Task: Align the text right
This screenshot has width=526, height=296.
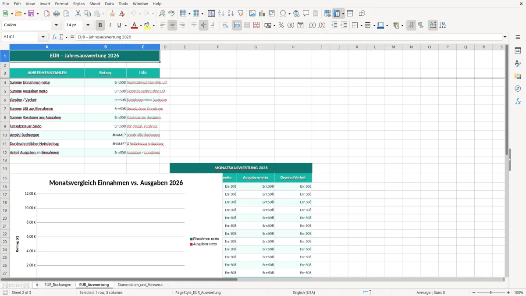Action: tap(182, 25)
